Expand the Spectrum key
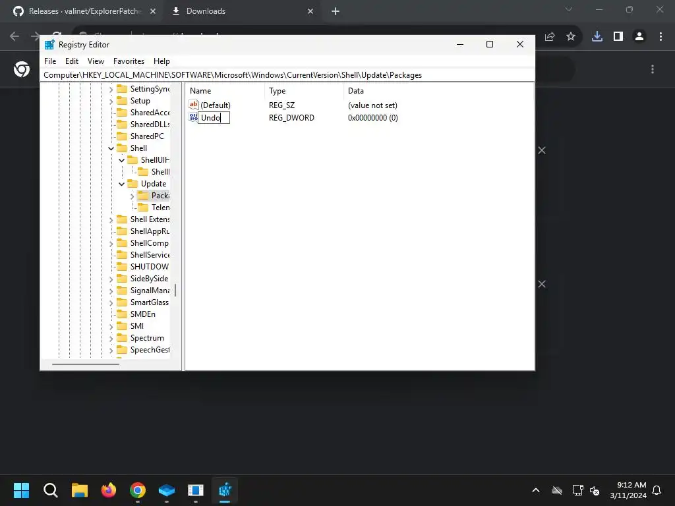675x506 pixels. pyautogui.click(x=111, y=339)
